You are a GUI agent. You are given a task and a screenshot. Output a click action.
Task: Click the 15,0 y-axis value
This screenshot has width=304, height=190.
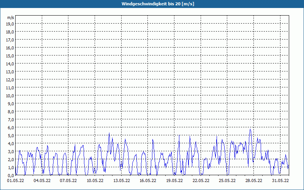tap(11, 56)
